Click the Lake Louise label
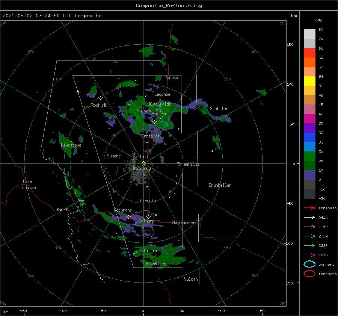The width and height of the screenshot is (338, 316). click(29, 184)
